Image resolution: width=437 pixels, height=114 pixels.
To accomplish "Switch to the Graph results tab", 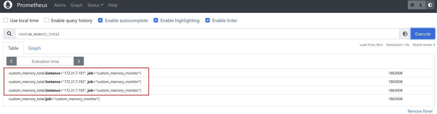I will pyautogui.click(x=34, y=48).
